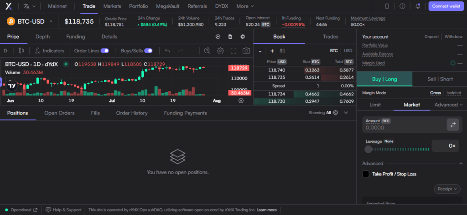Image resolution: width=467 pixels, height=215 pixels.
Task: Click the leverage slider handle
Action: pyautogui.click(x=368, y=150)
